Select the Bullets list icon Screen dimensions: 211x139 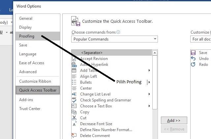pyautogui.click(x=74, y=82)
